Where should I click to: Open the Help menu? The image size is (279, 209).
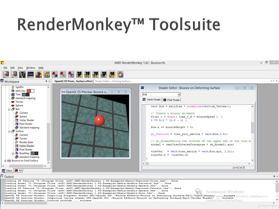pos(41,68)
